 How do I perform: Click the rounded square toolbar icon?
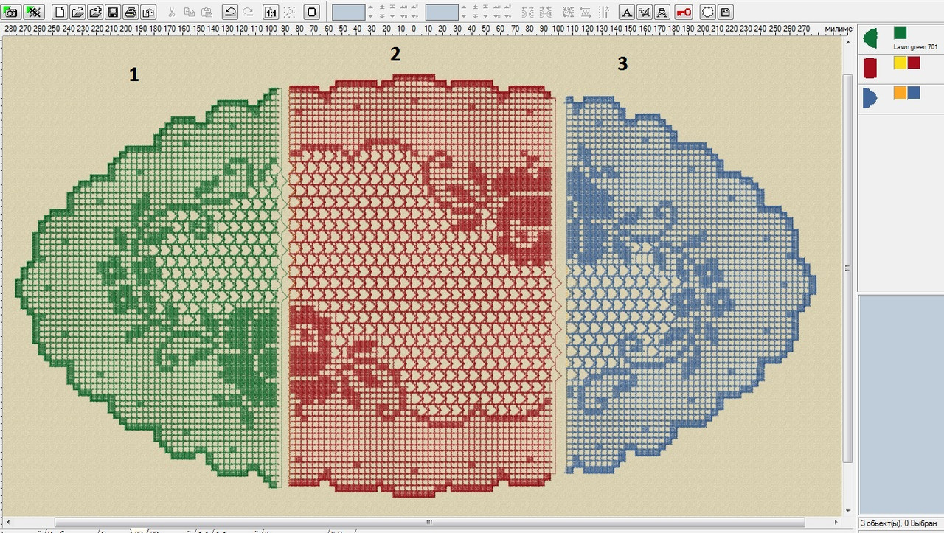[x=312, y=12]
